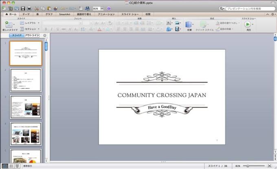
Task: Fit slide to window icon
Action: click(270, 166)
